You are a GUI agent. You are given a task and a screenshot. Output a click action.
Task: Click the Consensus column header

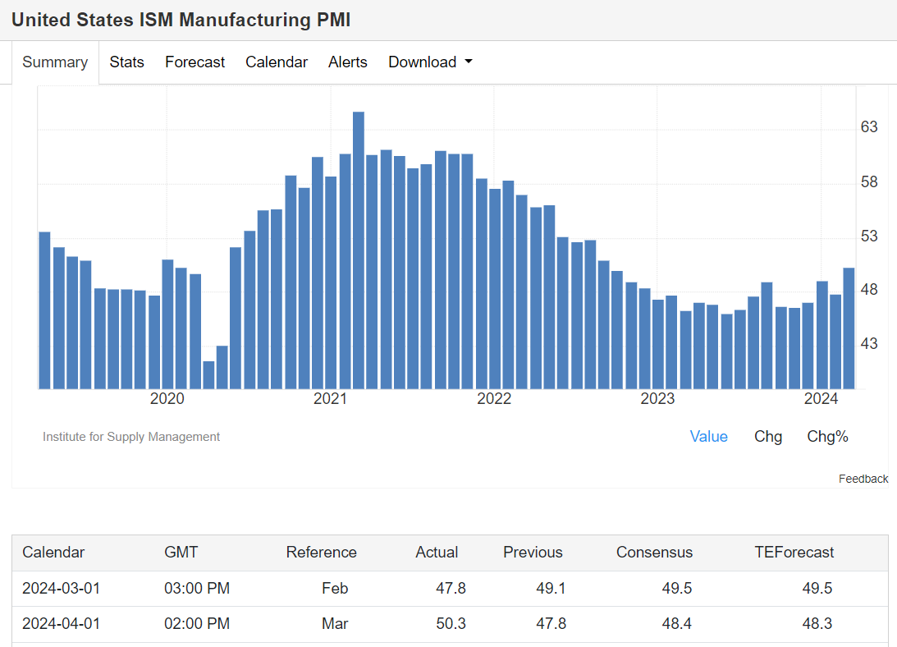click(x=654, y=553)
